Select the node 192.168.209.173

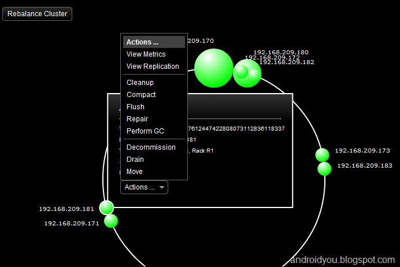pyautogui.click(x=322, y=155)
